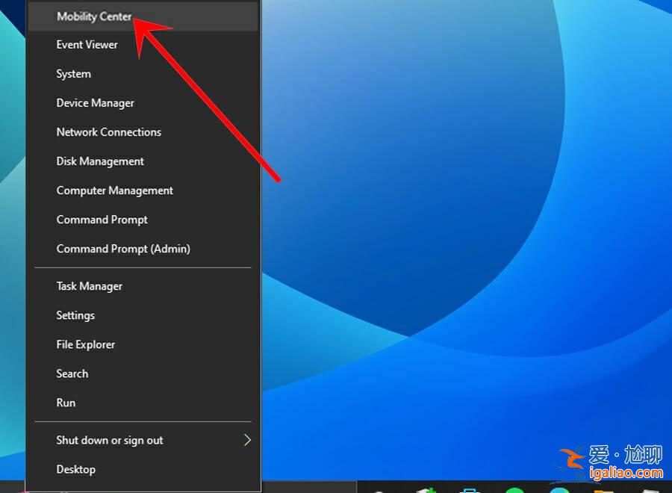Open the Run dialog entry
The height and width of the screenshot is (493, 672).
click(66, 403)
